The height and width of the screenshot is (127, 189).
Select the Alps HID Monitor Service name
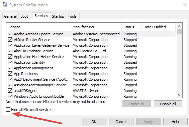point(33,51)
